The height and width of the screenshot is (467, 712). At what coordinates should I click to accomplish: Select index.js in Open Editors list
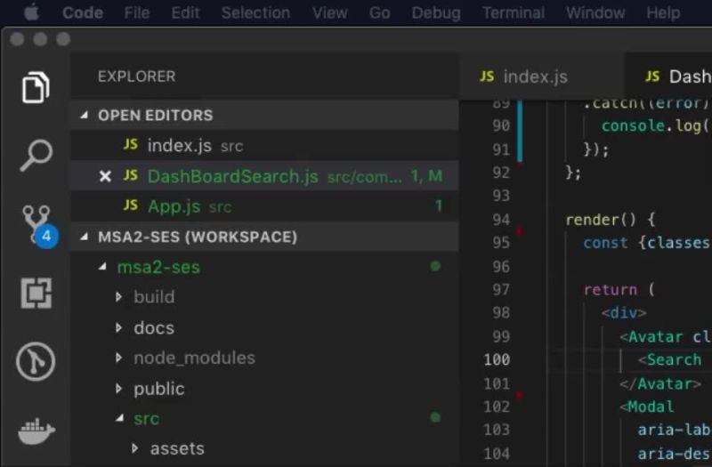264,145
